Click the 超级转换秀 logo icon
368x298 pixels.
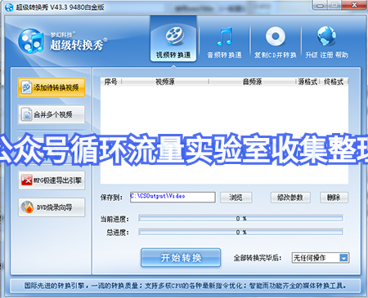pos(31,41)
